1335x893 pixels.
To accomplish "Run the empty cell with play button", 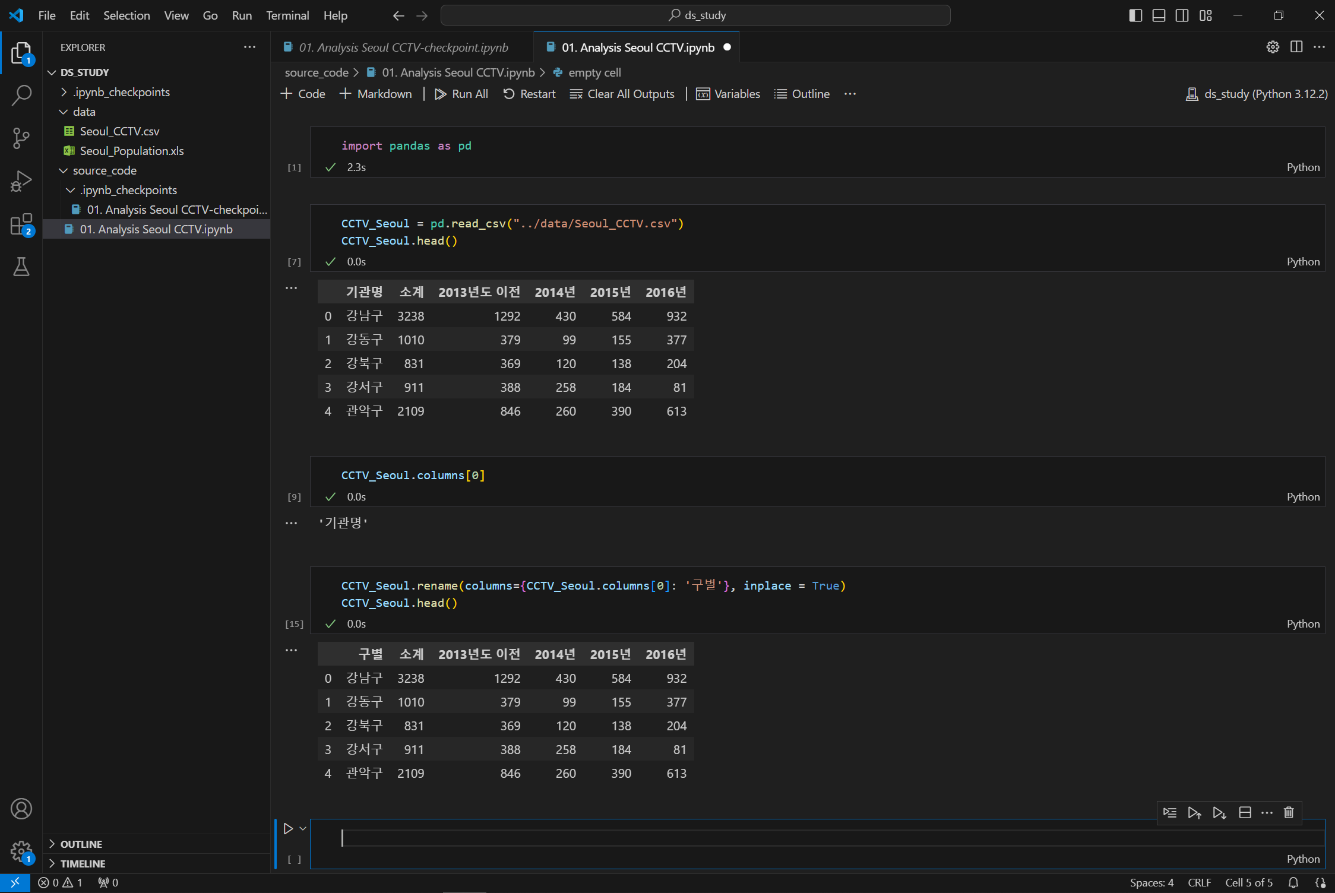I will coord(288,828).
